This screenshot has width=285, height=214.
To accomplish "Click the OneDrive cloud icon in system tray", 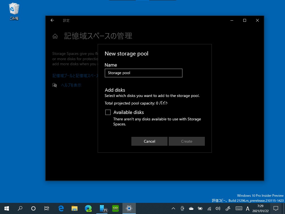I will coord(191,208).
